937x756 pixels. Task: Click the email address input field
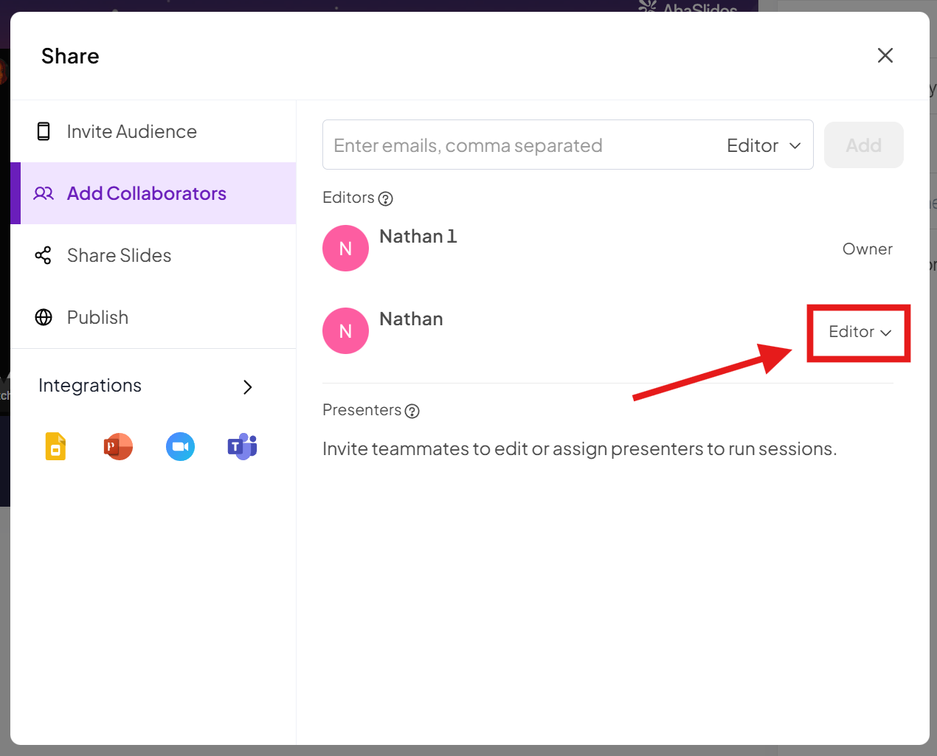pos(516,145)
